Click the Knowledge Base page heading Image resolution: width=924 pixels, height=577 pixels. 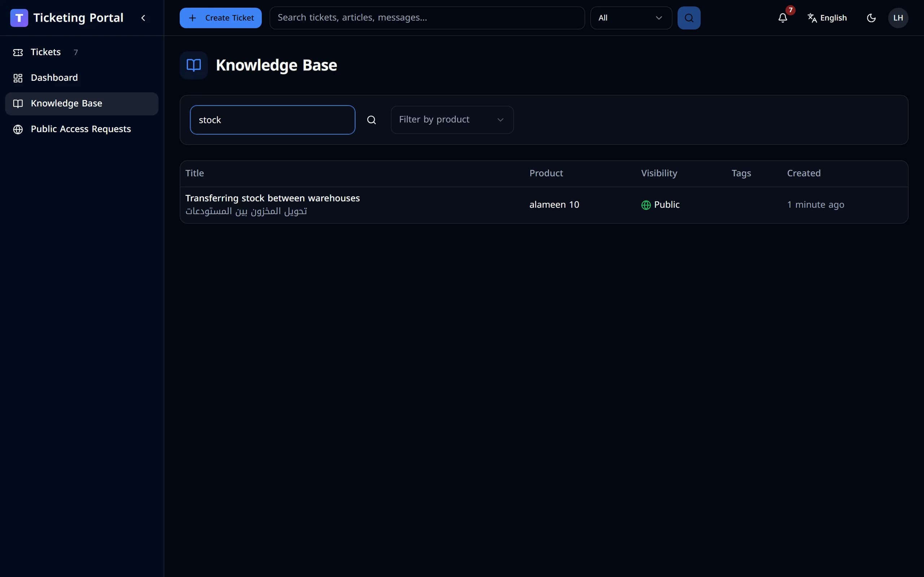pos(276,65)
